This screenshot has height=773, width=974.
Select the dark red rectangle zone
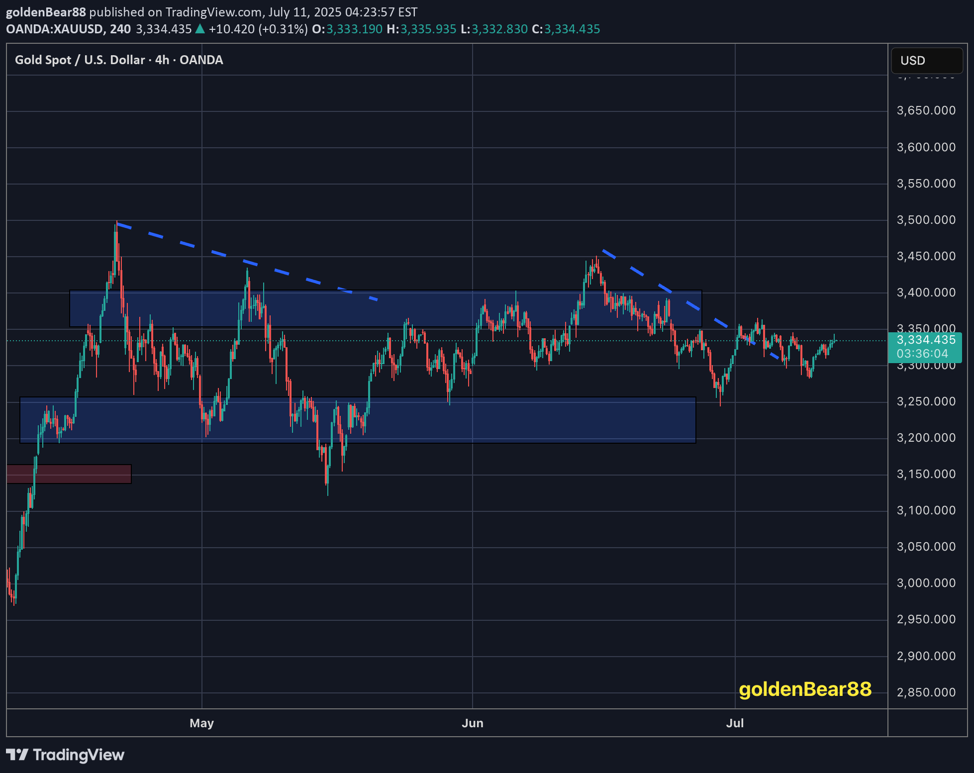69,474
